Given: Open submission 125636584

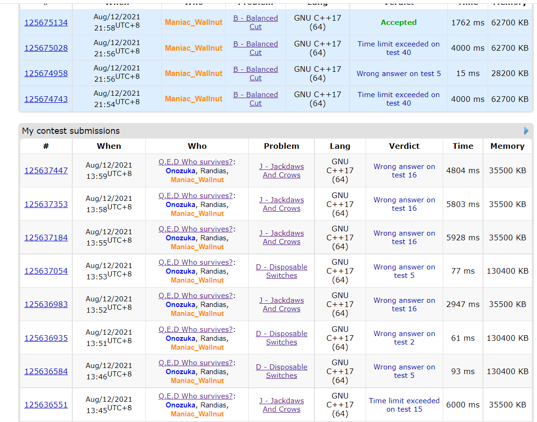Looking at the screenshot, I should pos(46,371).
